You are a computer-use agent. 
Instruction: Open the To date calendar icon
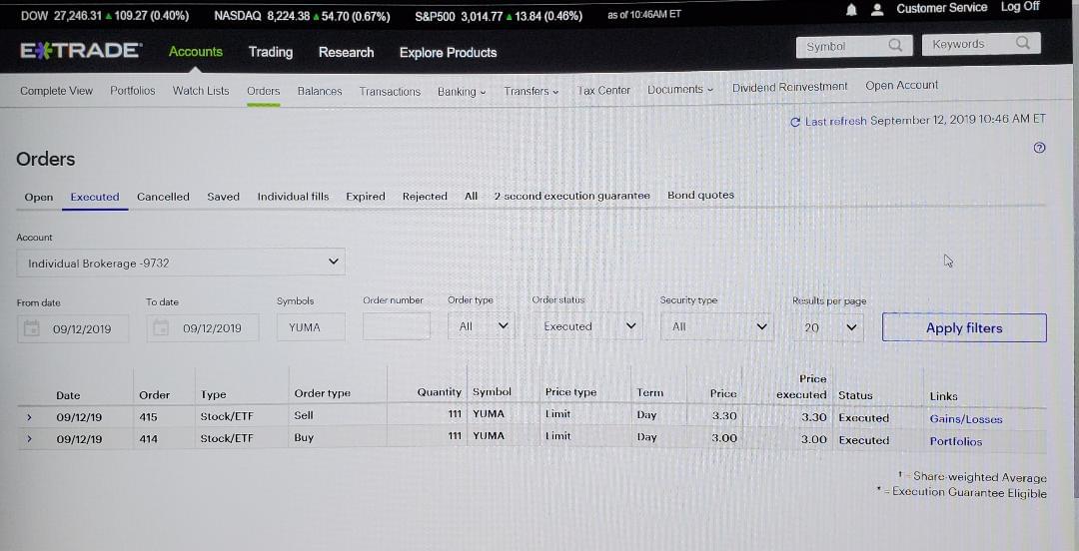tap(161, 328)
